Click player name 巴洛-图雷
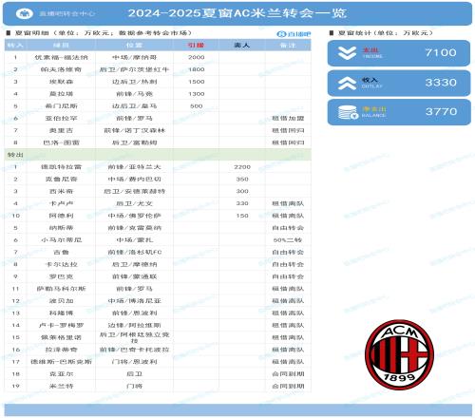 tap(61, 142)
